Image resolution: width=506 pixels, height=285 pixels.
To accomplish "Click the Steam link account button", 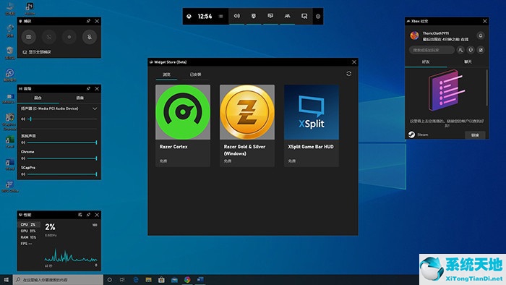I will pos(475,135).
